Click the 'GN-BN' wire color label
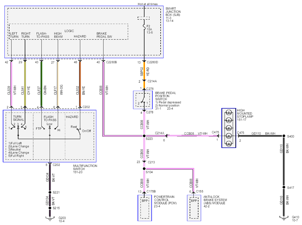The width and height of the screenshot is (302, 225). tap(45, 90)
